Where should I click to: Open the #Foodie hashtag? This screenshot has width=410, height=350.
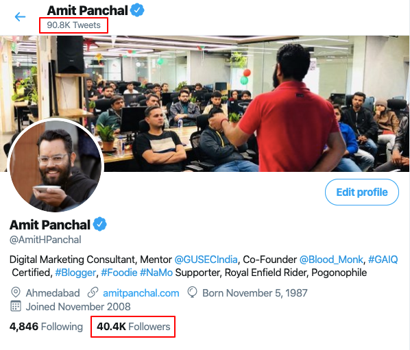(x=119, y=273)
